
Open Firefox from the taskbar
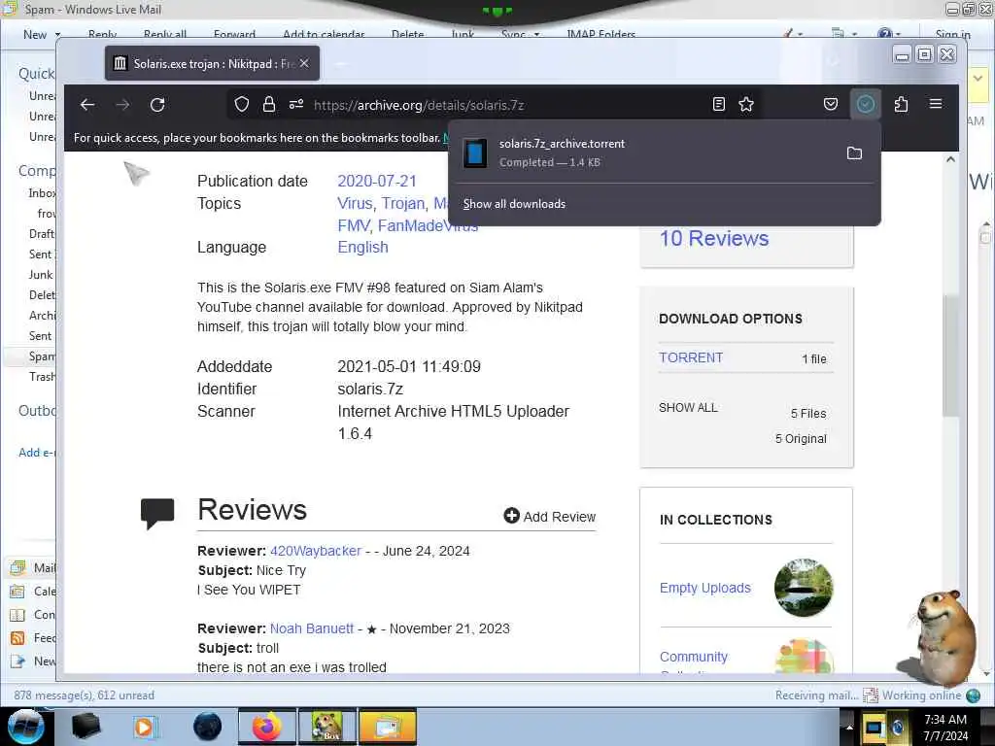click(266, 727)
